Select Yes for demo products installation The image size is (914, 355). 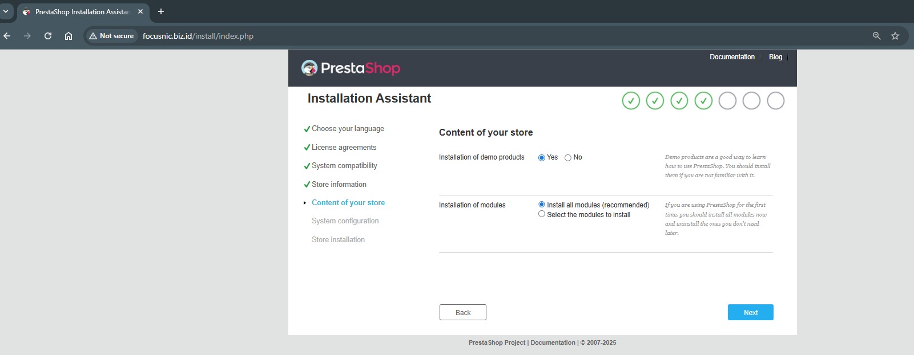click(x=542, y=158)
